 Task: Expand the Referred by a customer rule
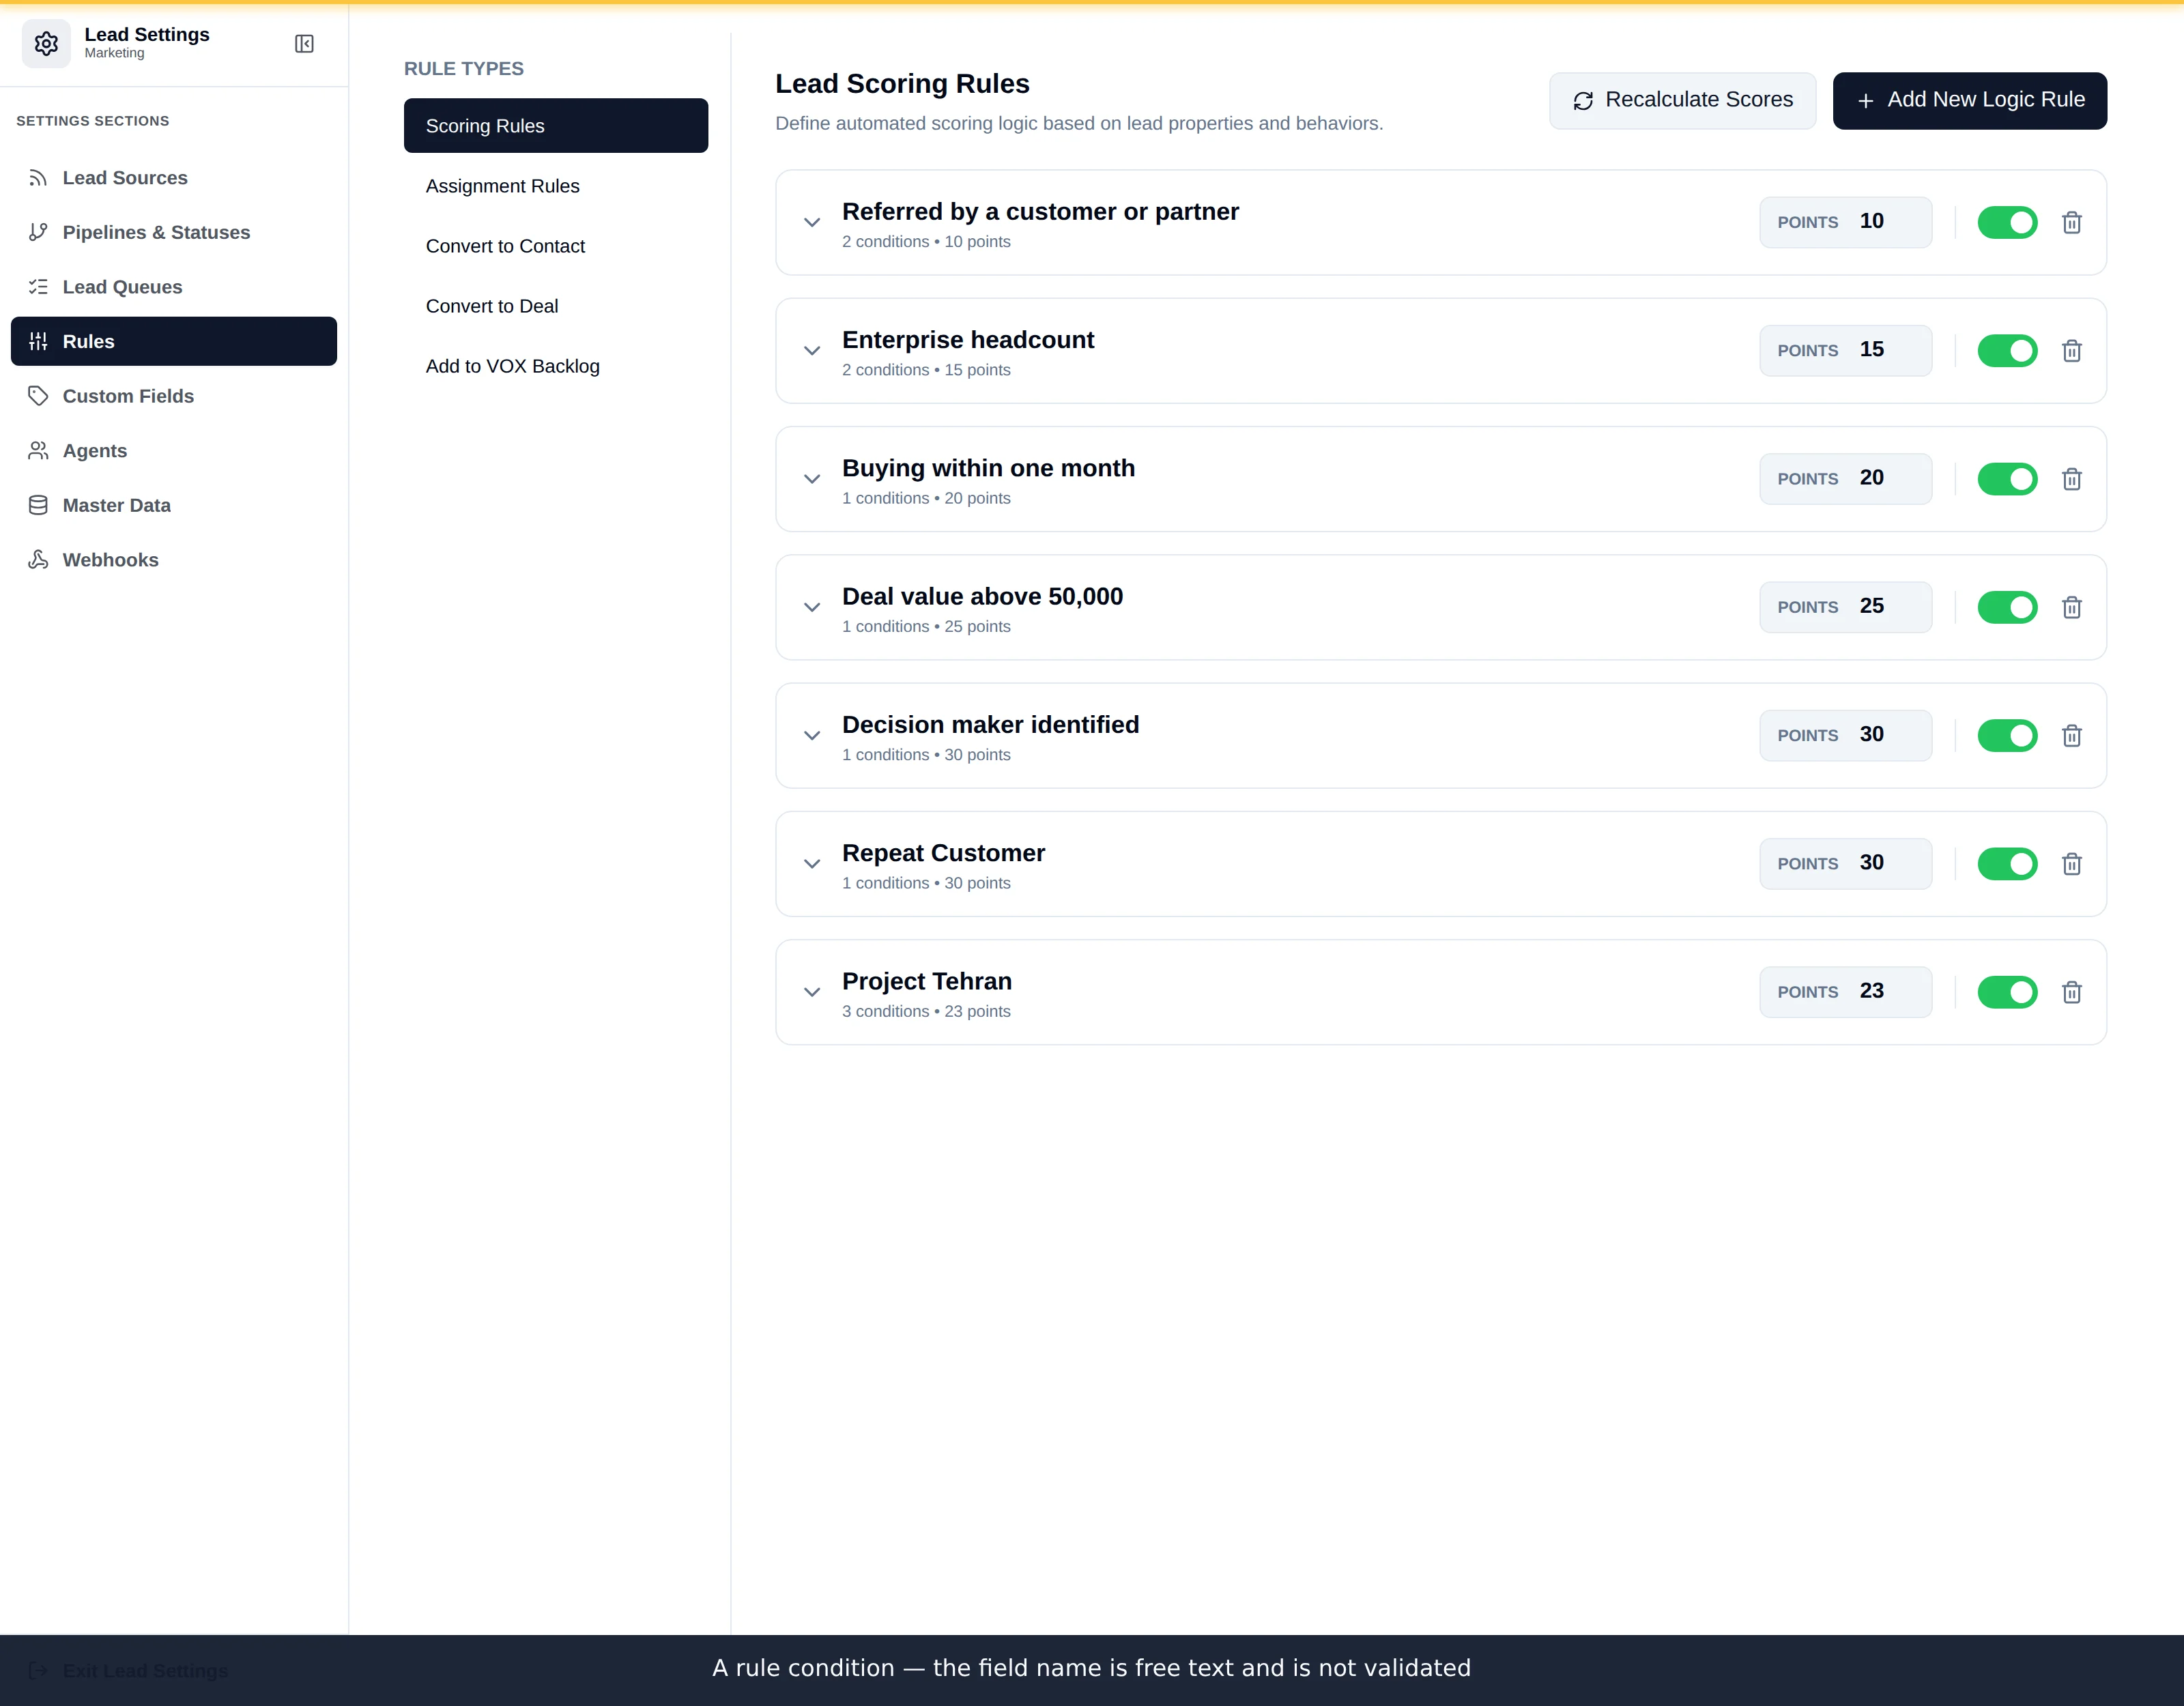(x=812, y=222)
